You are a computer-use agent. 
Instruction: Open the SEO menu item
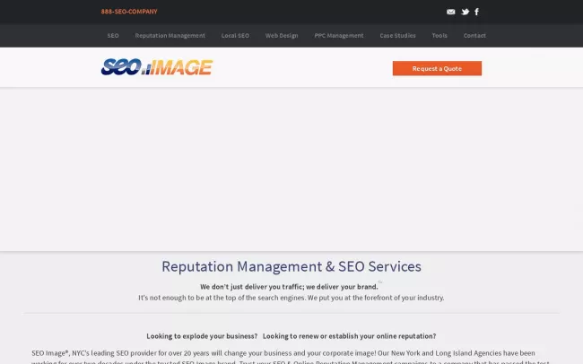113,36
